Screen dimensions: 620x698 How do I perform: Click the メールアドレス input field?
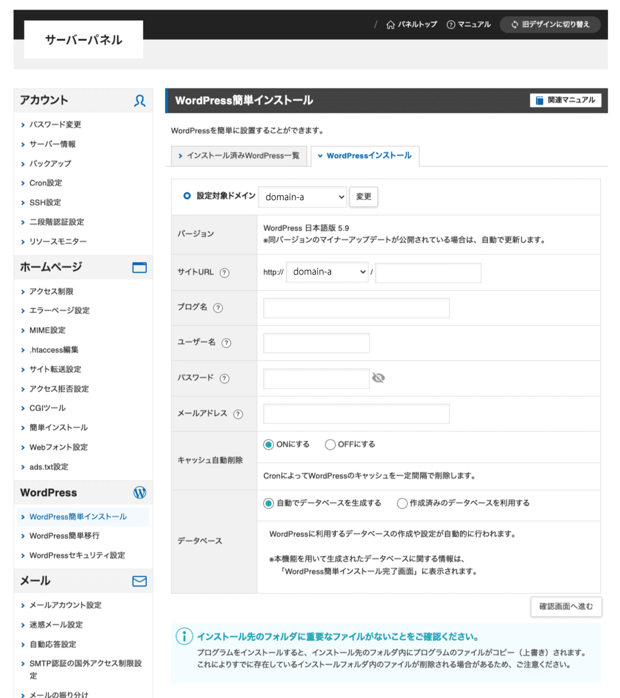[356, 414]
